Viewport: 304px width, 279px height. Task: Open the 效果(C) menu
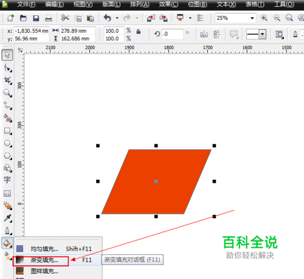168,4
